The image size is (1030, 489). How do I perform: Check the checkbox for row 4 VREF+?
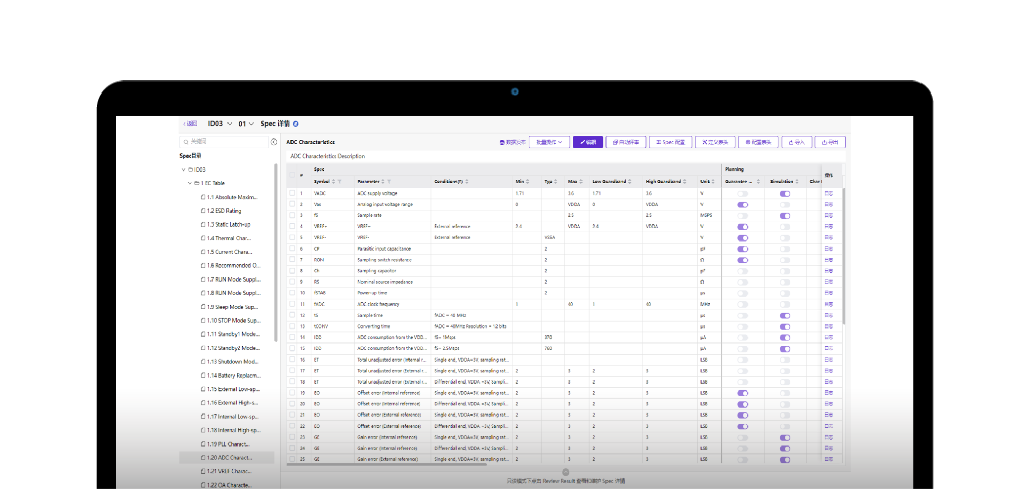pyautogui.click(x=292, y=226)
